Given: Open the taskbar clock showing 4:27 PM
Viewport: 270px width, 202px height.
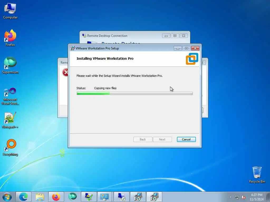Looking at the screenshot, I should [257, 197].
